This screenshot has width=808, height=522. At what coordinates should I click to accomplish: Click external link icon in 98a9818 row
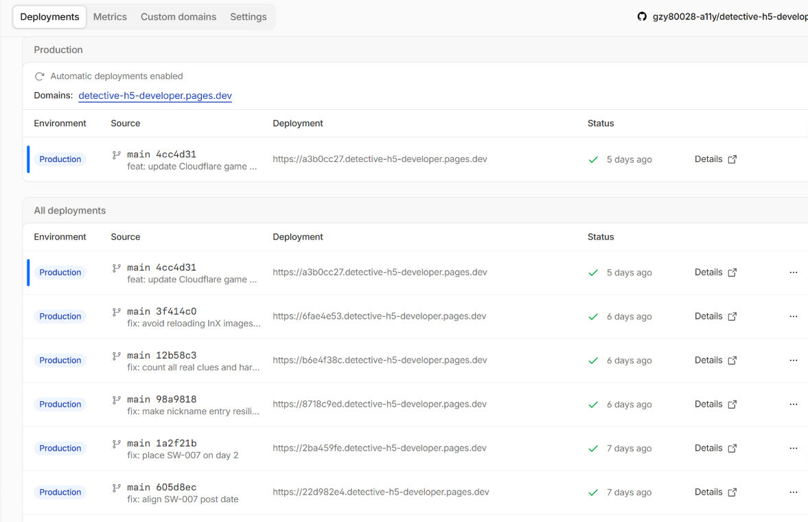click(732, 405)
